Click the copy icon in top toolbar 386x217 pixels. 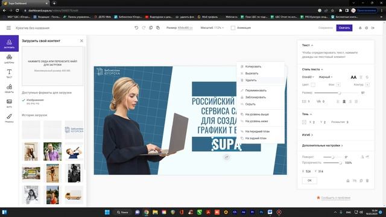click(x=151, y=28)
